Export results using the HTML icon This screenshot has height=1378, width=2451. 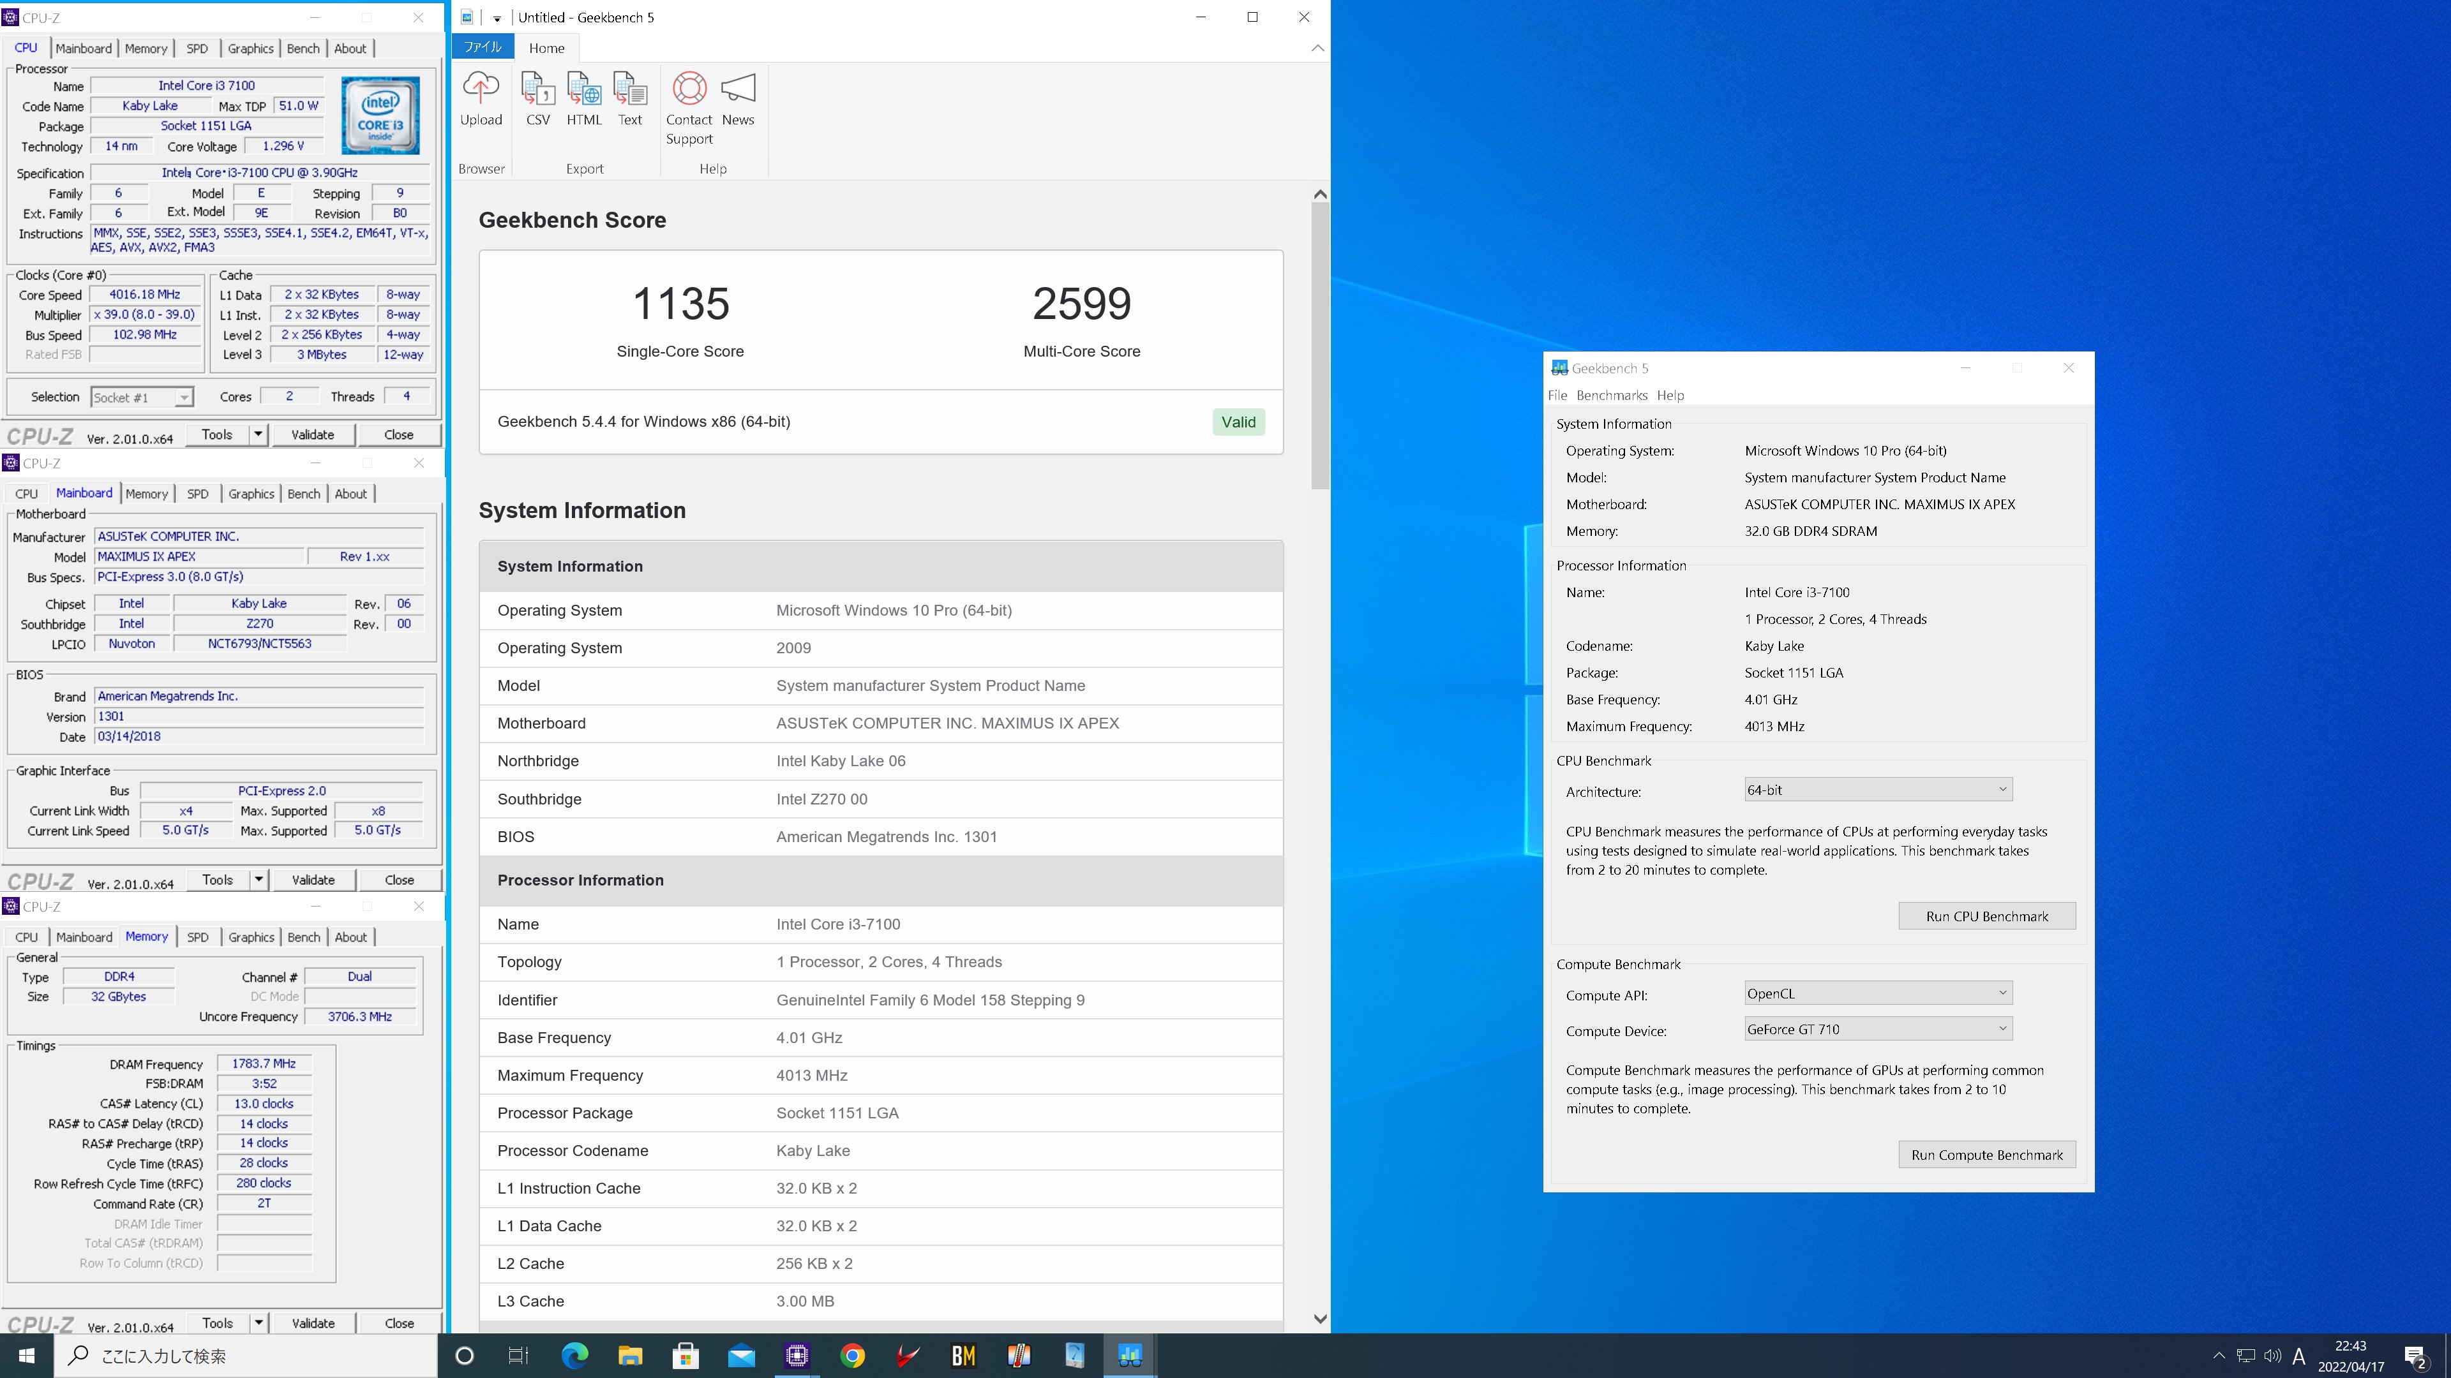point(584,99)
